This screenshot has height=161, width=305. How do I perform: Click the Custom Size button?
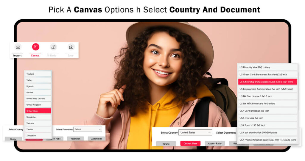coord(96,139)
